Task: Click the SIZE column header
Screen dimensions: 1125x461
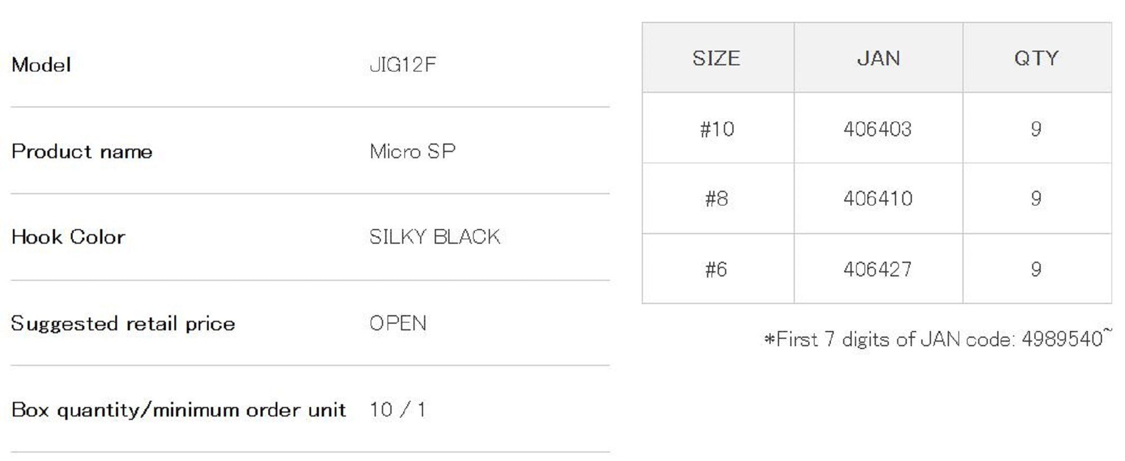Action: click(716, 59)
